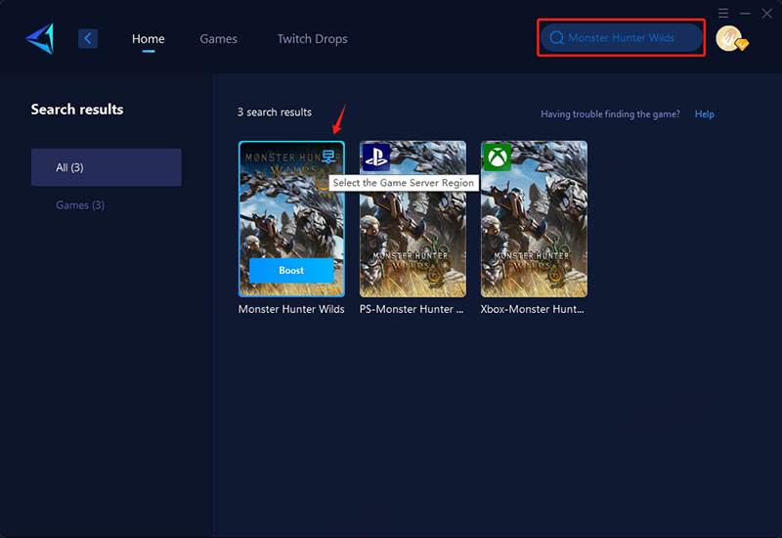Click the Monster Hunter Wilds title text
Screen dimensions: 782x538
[x=291, y=309]
